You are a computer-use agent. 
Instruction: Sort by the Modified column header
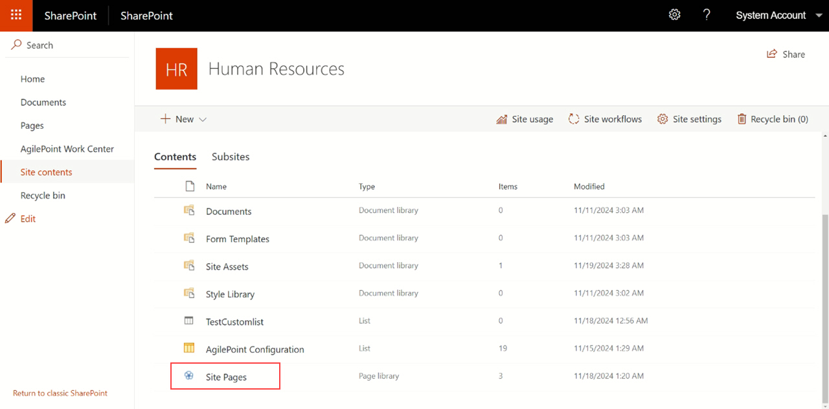589,186
